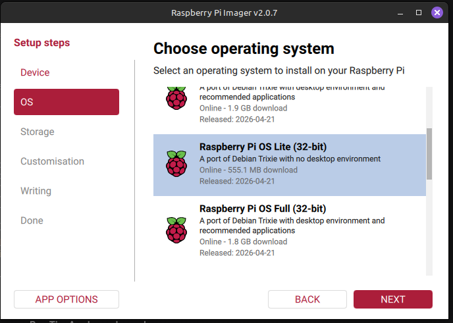The image size is (453, 323).
Task: Click "Online - 1.8 GB download" text
Action: tap(243, 241)
